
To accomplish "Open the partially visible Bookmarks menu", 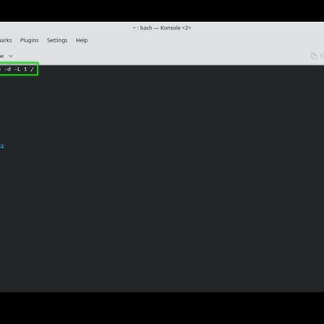I will point(6,40).
